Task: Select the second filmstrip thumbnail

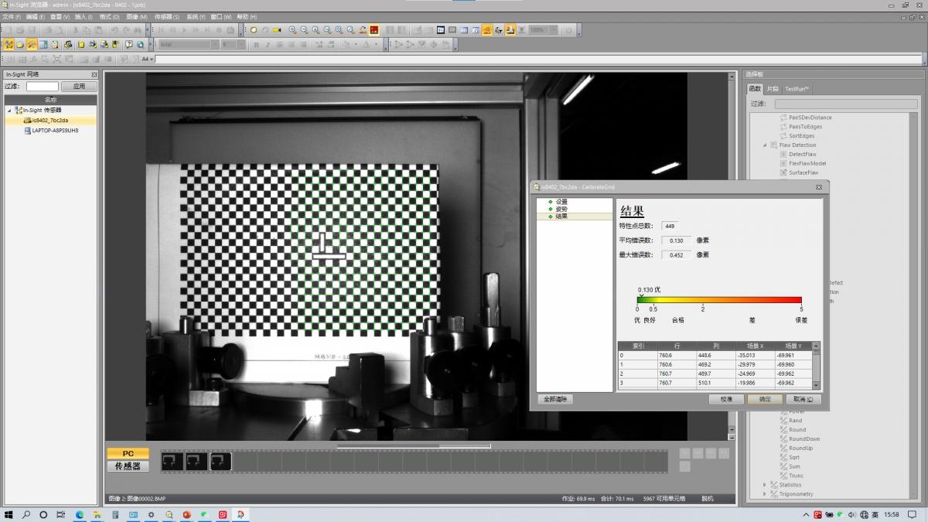Action: 196,461
